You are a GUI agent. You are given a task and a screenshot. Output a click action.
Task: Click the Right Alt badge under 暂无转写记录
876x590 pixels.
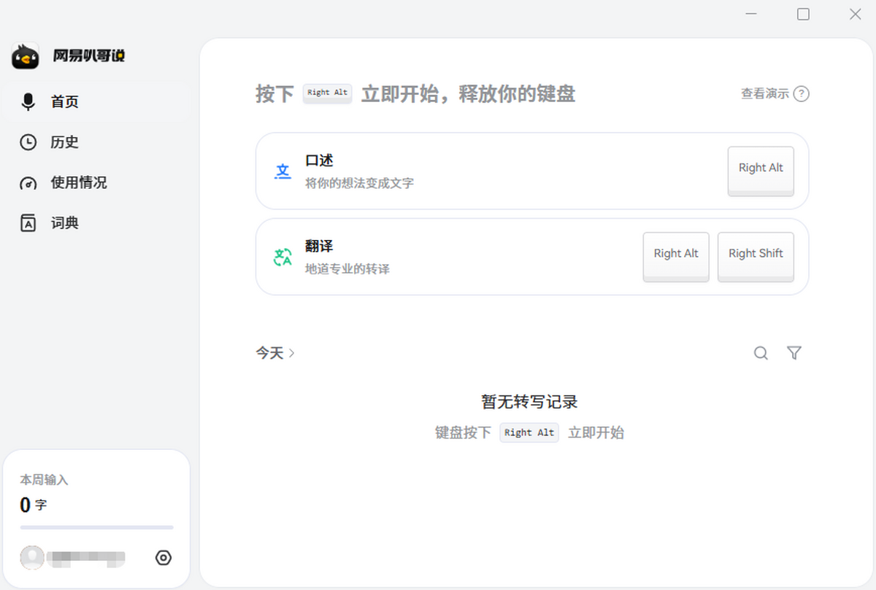coord(529,432)
